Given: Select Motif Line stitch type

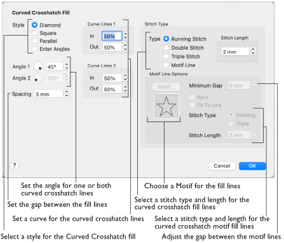Looking at the screenshot, I should [166, 65].
